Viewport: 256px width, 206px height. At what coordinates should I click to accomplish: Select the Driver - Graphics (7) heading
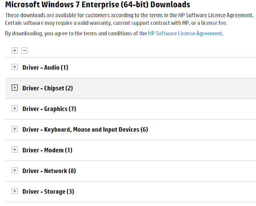click(49, 109)
